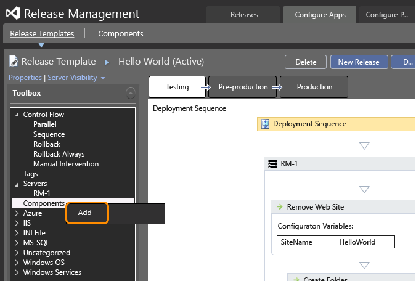Click the drop triangle above Remove Web Site
The height and width of the screenshot is (281, 416).
(364, 189)
